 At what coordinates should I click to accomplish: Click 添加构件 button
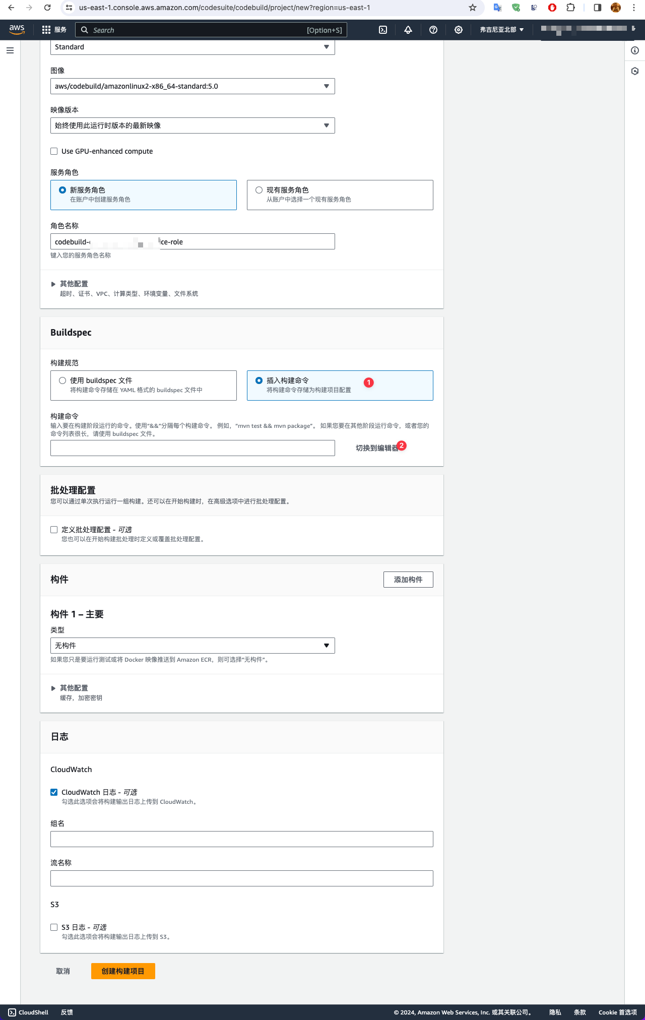click(408, 580)
